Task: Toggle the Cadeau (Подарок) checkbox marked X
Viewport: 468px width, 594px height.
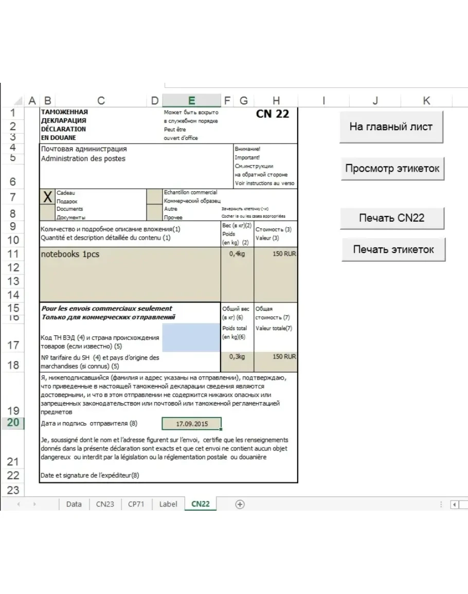Action: [47, 196]
